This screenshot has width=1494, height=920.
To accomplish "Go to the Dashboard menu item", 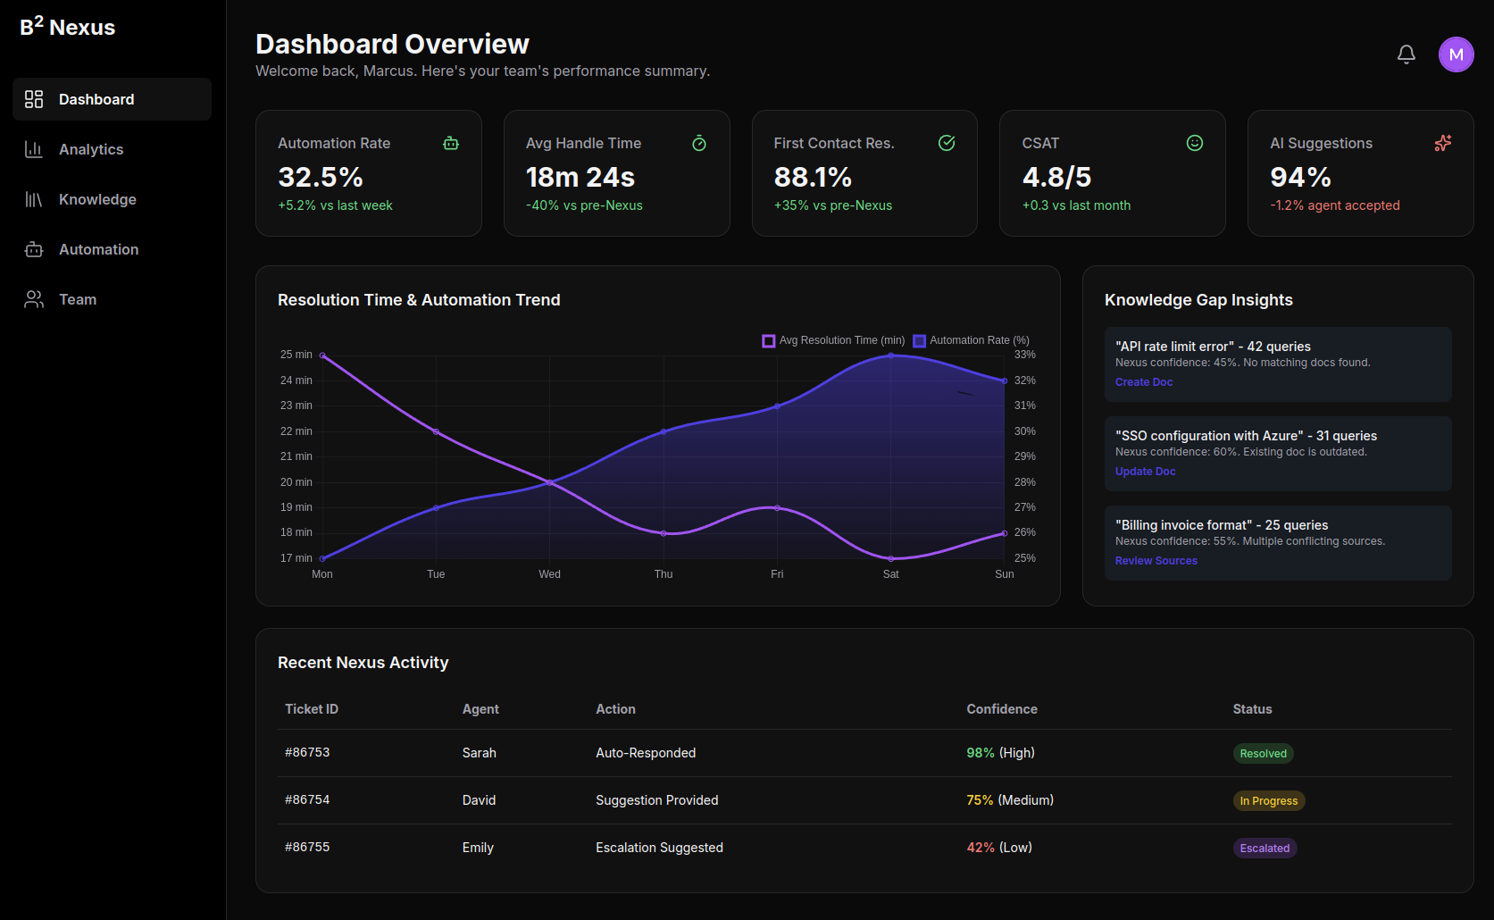I will click(x=112, y=99).
